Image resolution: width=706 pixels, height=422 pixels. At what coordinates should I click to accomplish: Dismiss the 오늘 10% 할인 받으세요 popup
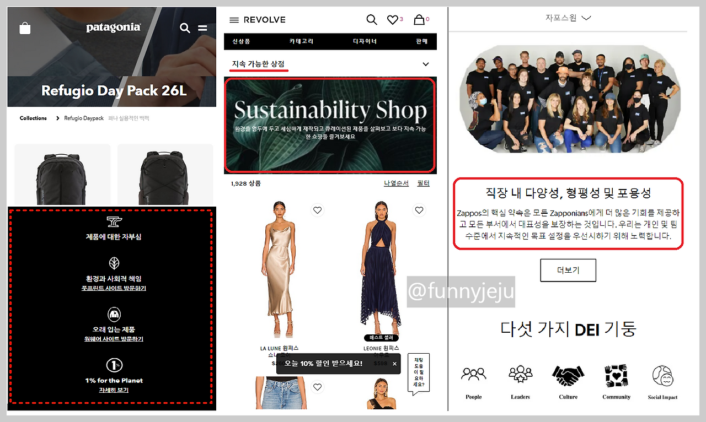(394, 364)
